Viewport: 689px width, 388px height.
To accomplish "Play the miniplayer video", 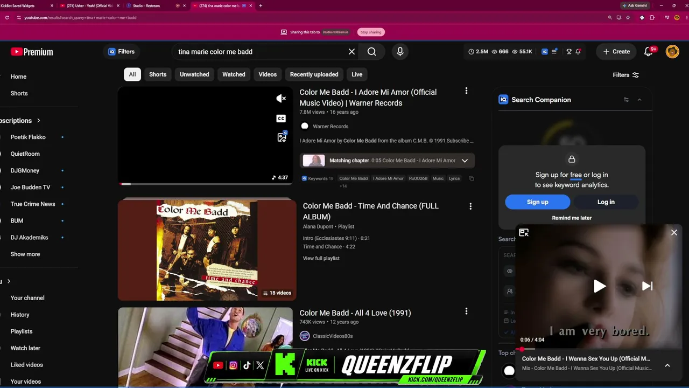I will pos(599,286).
